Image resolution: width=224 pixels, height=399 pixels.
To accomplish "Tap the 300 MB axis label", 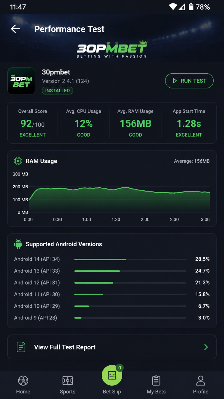I will tap(21, 174).
